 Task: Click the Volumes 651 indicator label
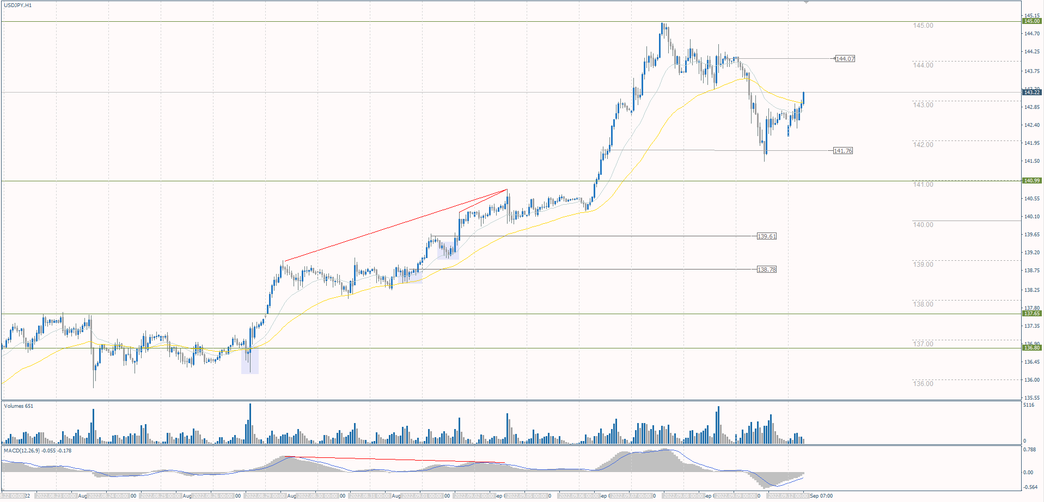tap(19, 406)
